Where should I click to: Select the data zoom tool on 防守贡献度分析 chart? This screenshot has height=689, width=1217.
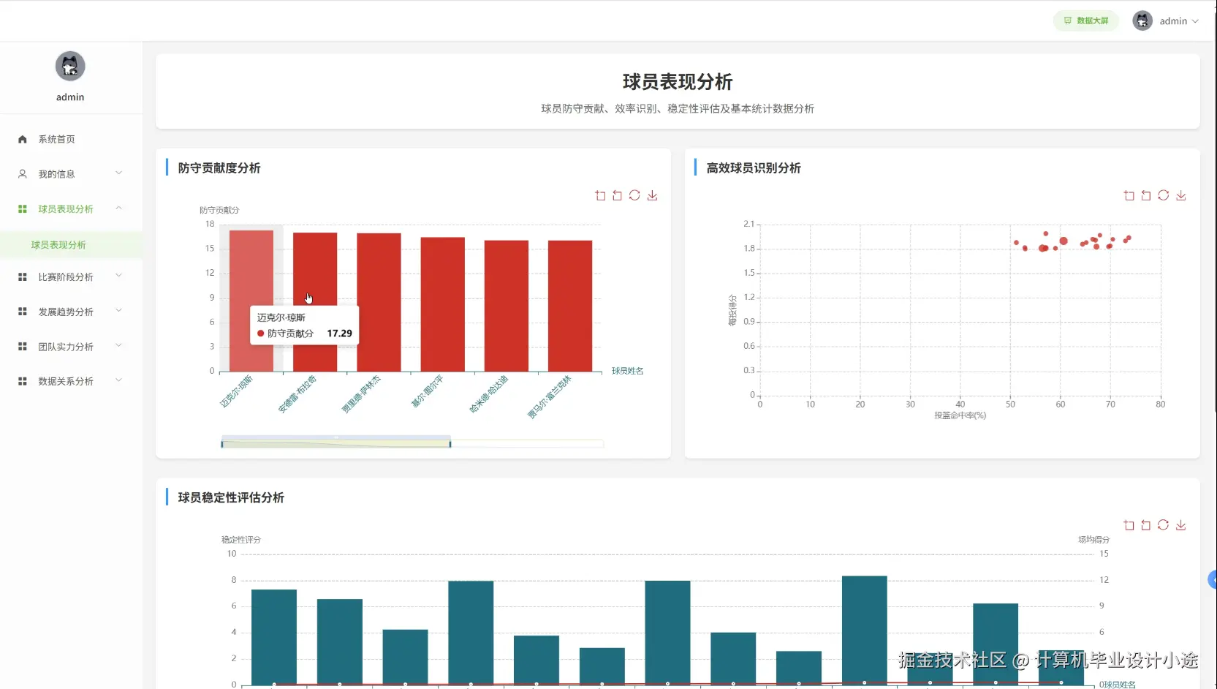tap(600, 195)
